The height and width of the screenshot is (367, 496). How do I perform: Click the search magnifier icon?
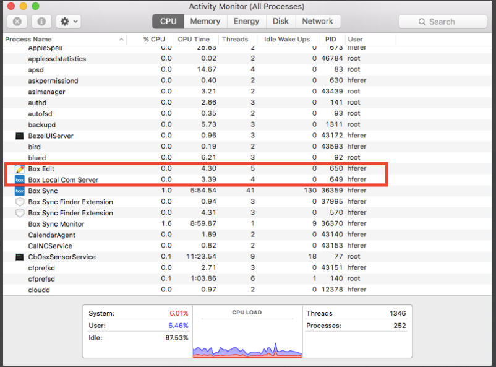[422, 22]
